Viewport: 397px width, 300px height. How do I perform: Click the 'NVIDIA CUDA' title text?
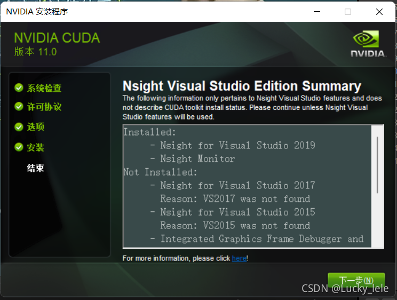[x=57, y=38]
